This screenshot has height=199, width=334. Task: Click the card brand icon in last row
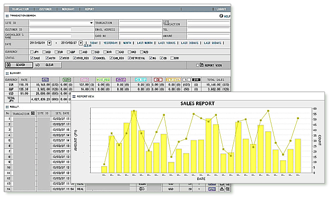(x=142, y=189)
